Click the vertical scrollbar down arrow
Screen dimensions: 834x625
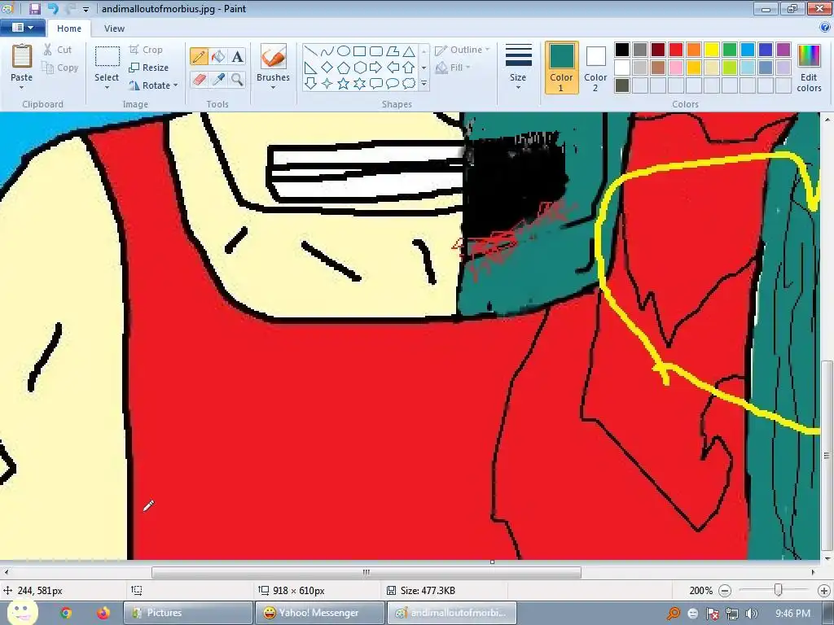tap(827, 559)
